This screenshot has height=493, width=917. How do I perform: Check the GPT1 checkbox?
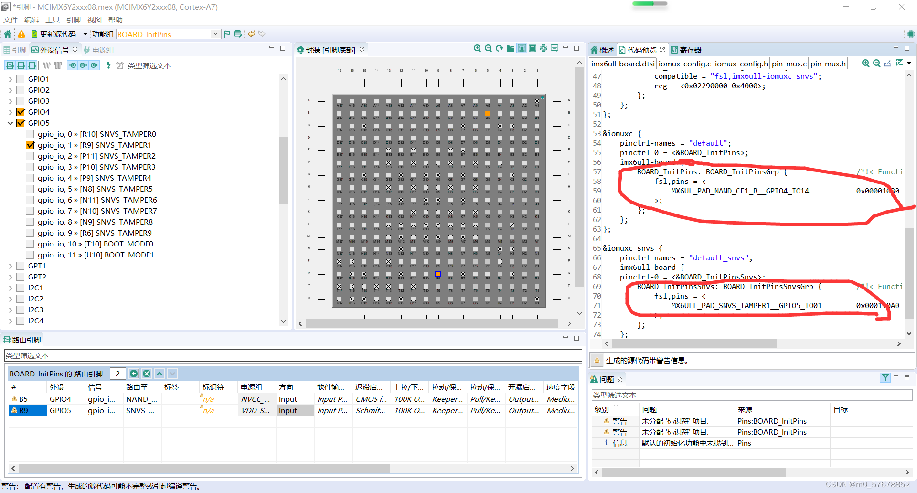tap(20, 266)
